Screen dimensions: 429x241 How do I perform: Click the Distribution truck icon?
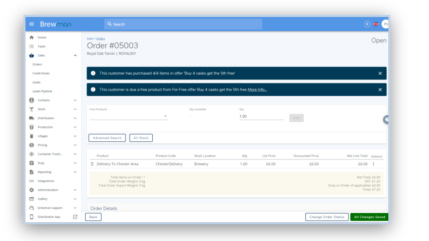[31, 118]
